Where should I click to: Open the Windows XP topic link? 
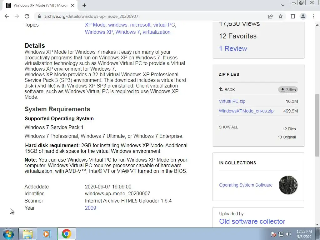(99, 32)
